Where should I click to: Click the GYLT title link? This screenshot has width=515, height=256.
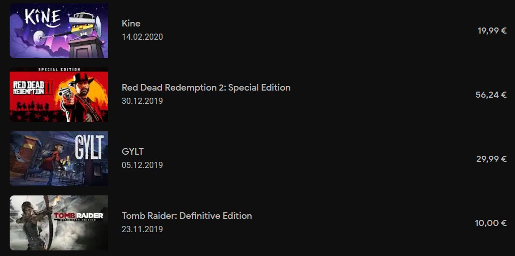pos(132,152)
